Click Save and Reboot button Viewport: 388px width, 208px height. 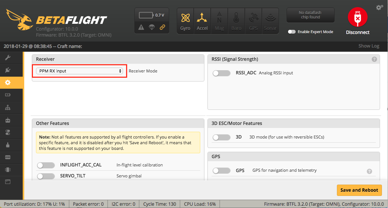[359, 190]
